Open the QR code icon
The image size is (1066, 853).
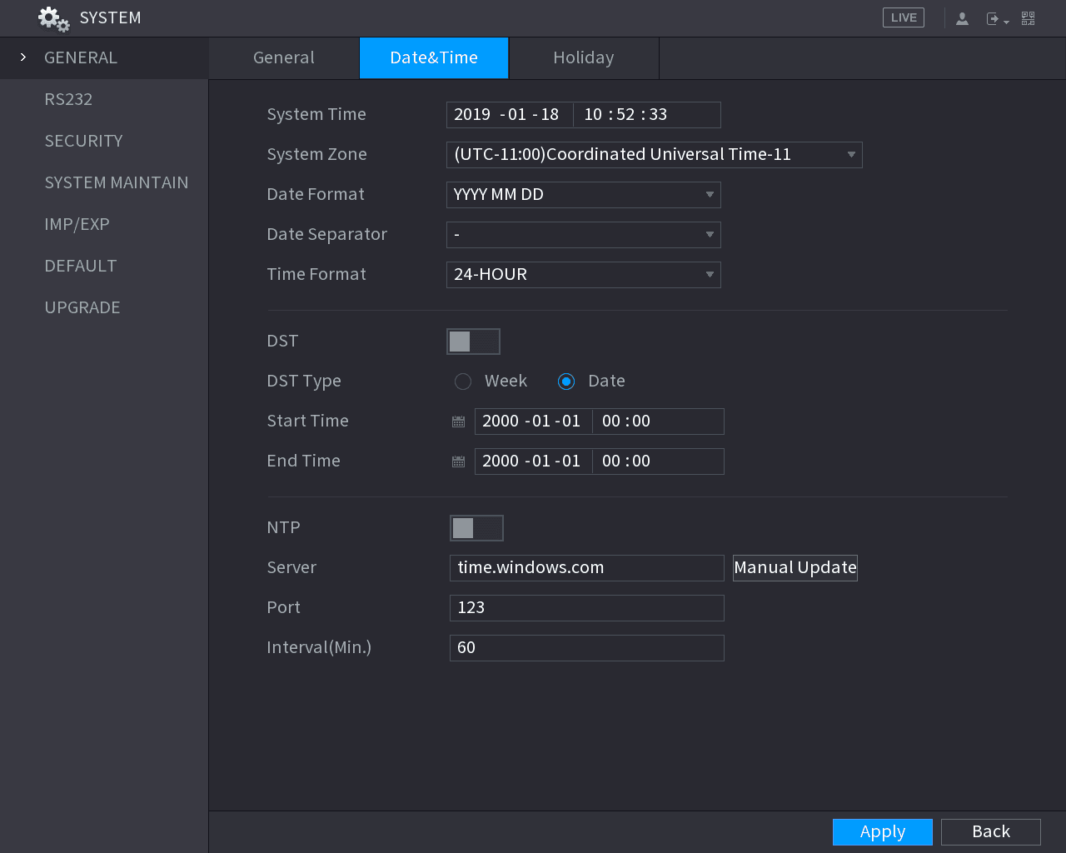[1029, 18]
